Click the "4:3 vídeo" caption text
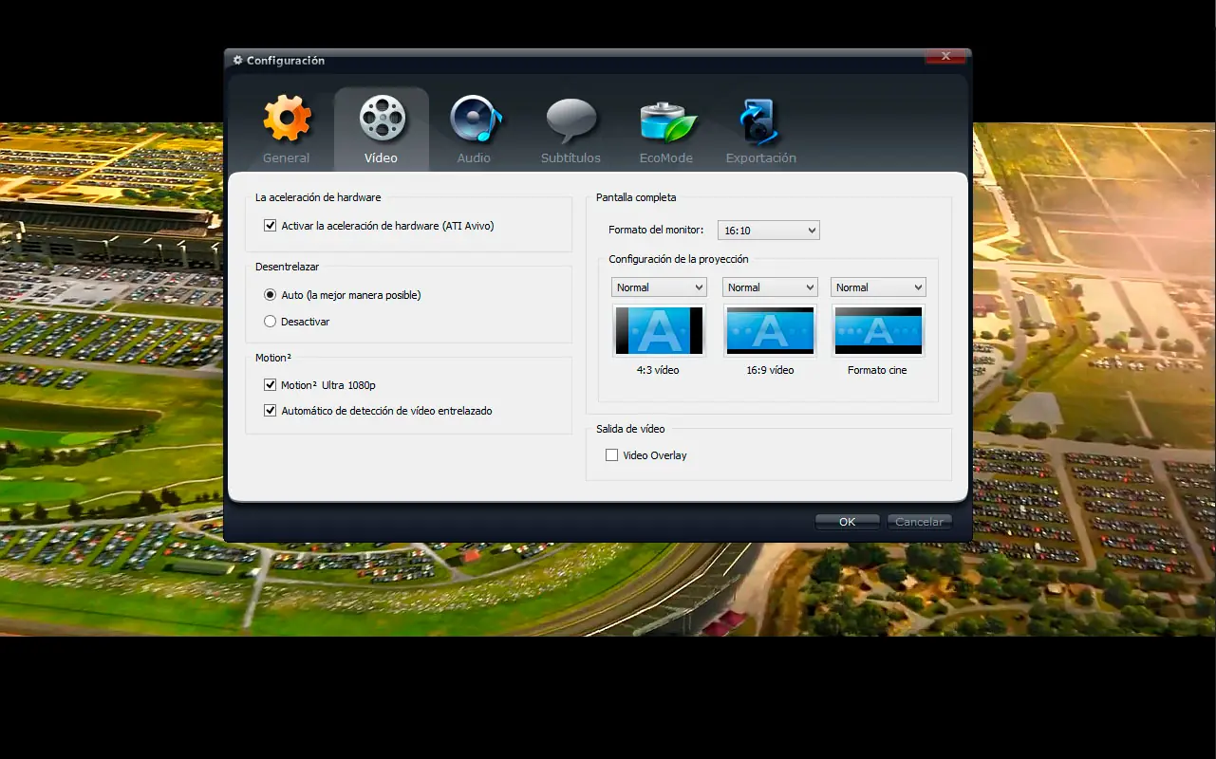Image resolution: width=1216 pixels, height=759 pixels. pos(658,370)
